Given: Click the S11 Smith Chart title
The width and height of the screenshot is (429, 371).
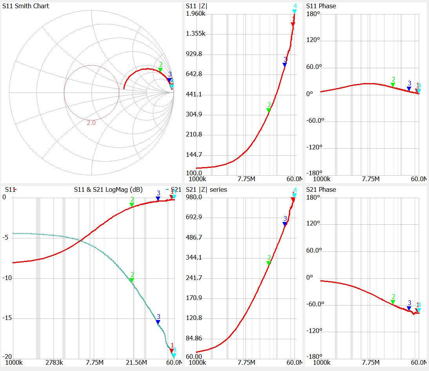Looking at the screenshot, I should pyautogui.click(x=26, y=6).
